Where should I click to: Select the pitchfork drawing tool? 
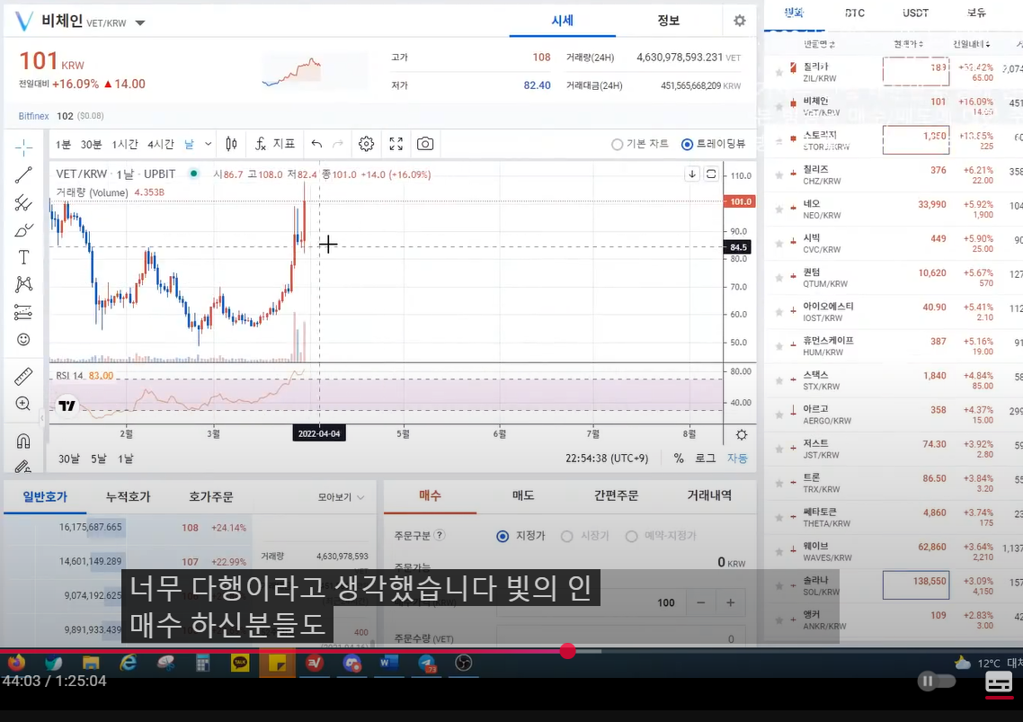(23, 202)
